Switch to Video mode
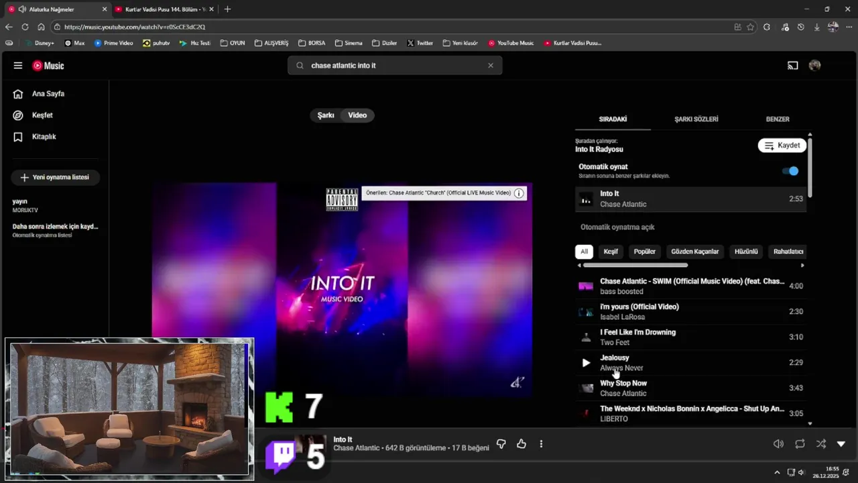858x483 pixels. (x=357, y=115)
